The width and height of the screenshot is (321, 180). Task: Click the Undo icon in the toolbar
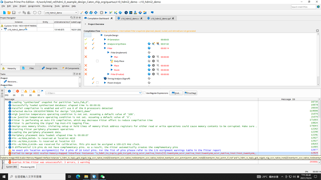[35, 13]
